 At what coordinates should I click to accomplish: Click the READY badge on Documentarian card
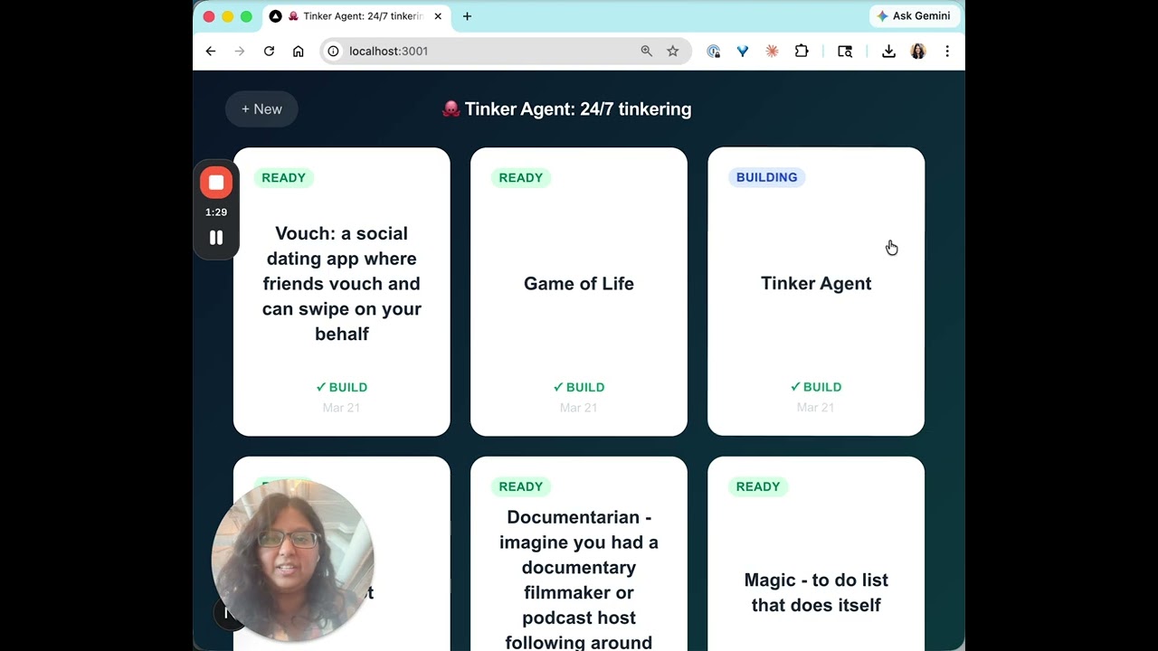pyautogui.click(x=521, y=486)
